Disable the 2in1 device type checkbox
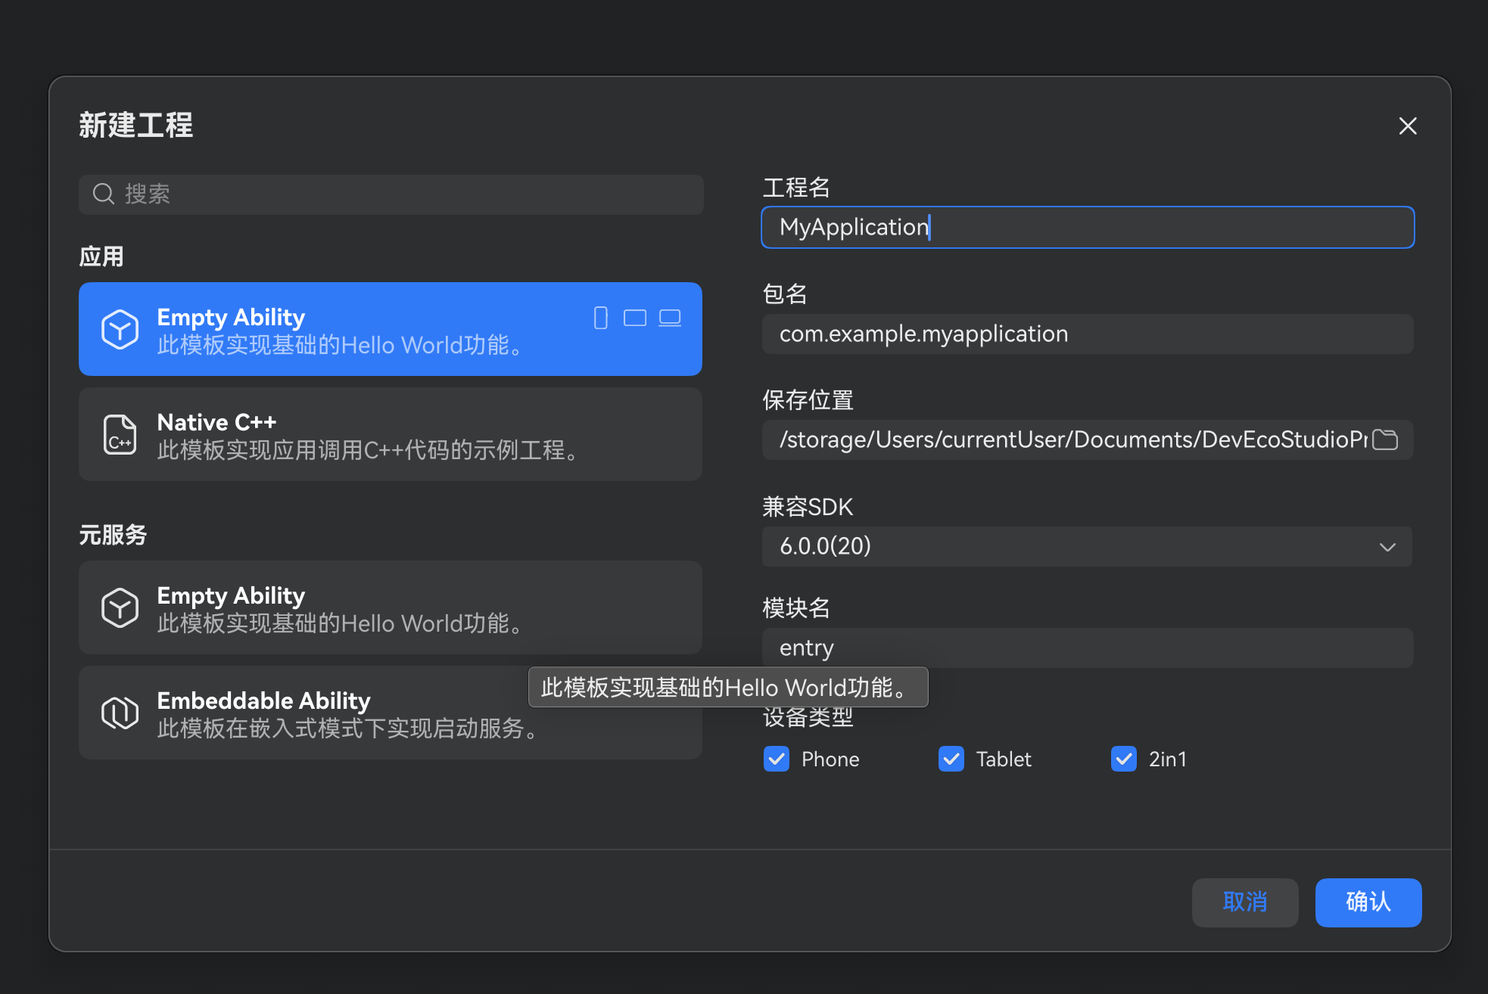The width and height of the screenshot is (1488, 994). [1124, 759]
